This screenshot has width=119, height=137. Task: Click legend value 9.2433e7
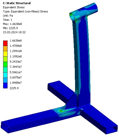(16, 62)
